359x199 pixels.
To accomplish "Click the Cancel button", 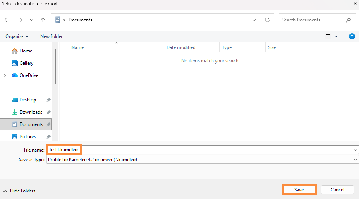I will coord(337,190).
